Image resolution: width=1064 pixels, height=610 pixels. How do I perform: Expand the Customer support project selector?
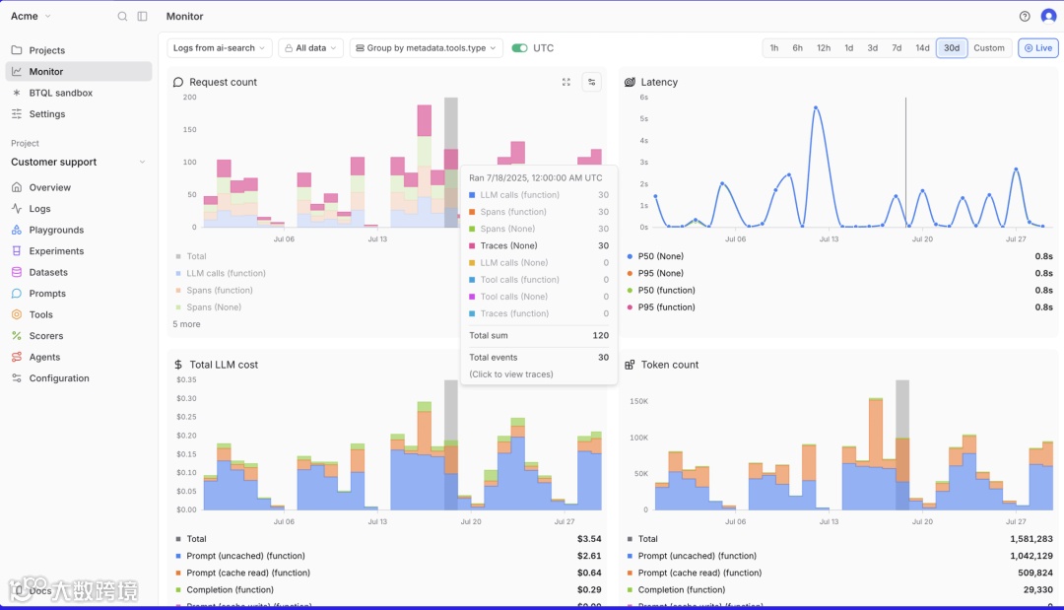78,163
